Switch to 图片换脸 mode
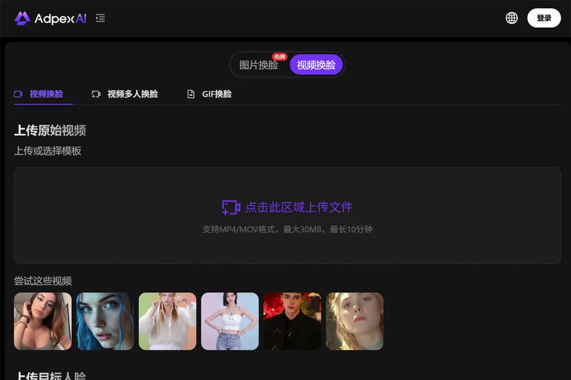571x380 pixels. 259,65
